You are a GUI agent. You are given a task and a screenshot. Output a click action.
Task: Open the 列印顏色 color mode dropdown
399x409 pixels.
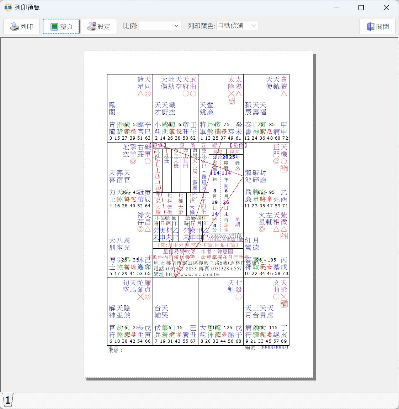(237, 26)
